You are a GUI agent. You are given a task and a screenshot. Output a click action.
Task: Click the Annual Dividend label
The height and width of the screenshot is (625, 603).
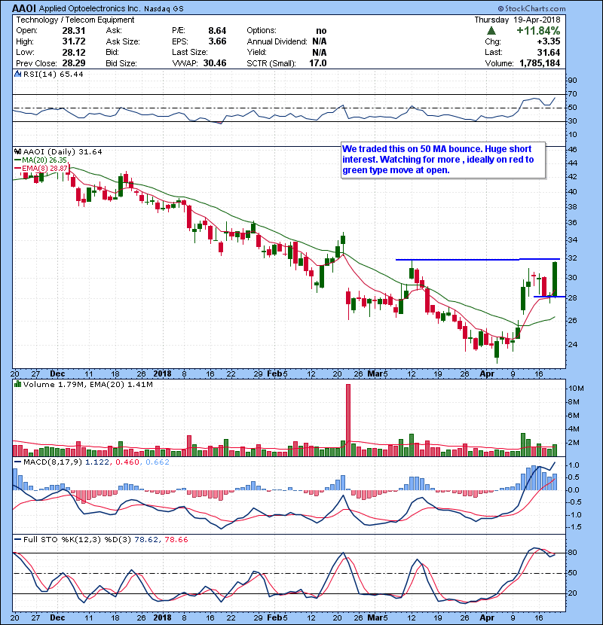(x=277, y=41)
